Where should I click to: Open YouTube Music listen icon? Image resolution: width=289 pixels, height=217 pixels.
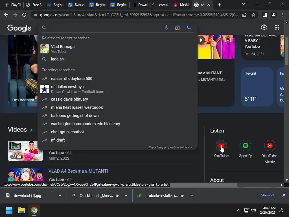point(270,146)
